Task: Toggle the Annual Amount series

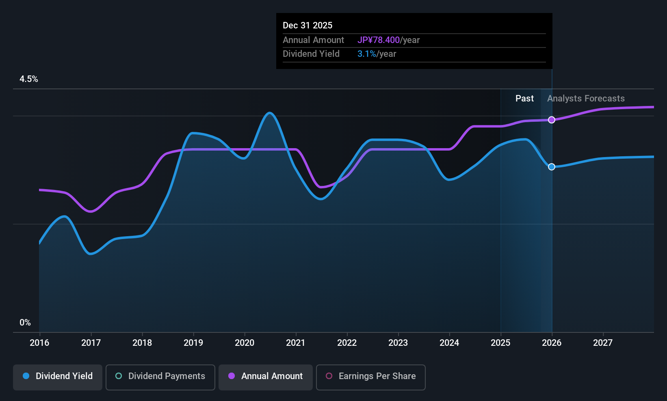Action: (266, 377)
